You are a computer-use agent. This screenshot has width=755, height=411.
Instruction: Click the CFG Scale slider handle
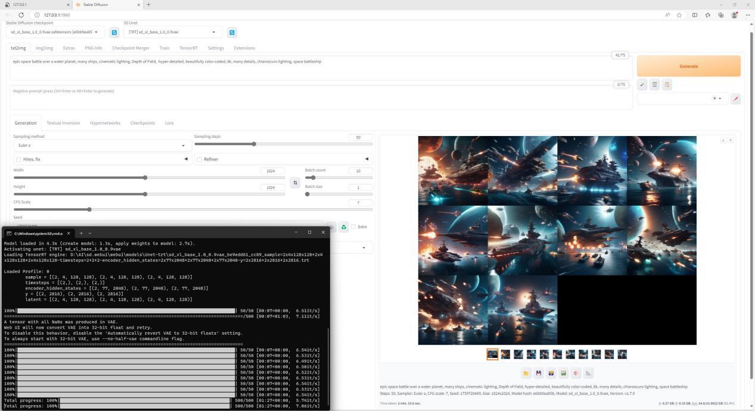pos(89,209)
